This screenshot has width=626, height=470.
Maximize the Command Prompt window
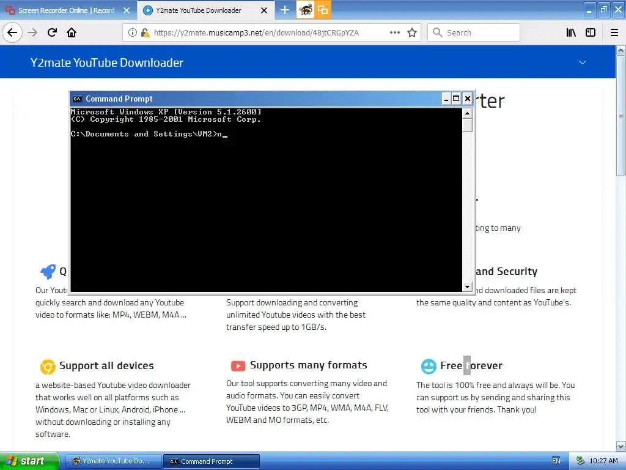click(x=456, y=99)
